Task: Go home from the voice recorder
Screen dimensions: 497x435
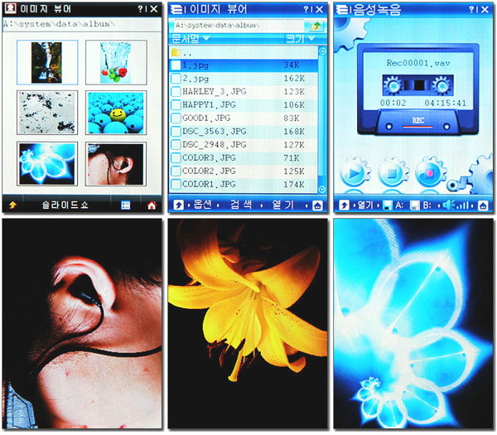Action: (x=483, y=205)
